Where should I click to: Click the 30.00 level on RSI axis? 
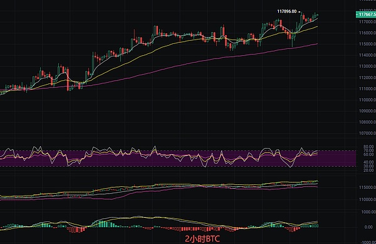click(x=368, y=166)
